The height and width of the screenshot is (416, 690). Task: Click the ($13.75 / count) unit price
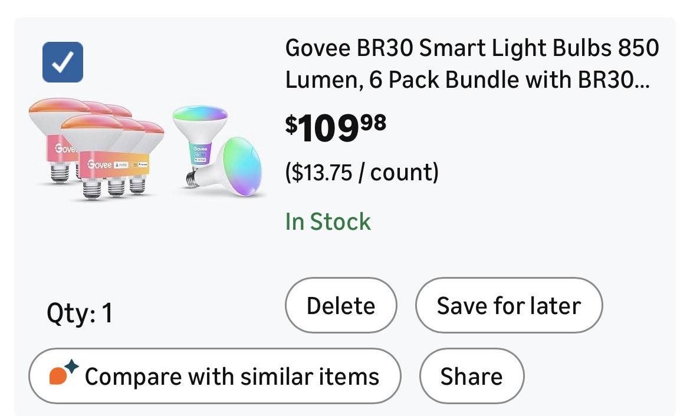(x=362, y=173)
